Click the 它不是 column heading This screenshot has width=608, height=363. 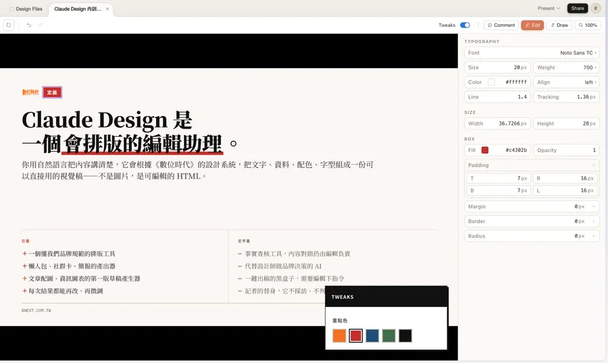pyautogui.click(x=244, y=241)
